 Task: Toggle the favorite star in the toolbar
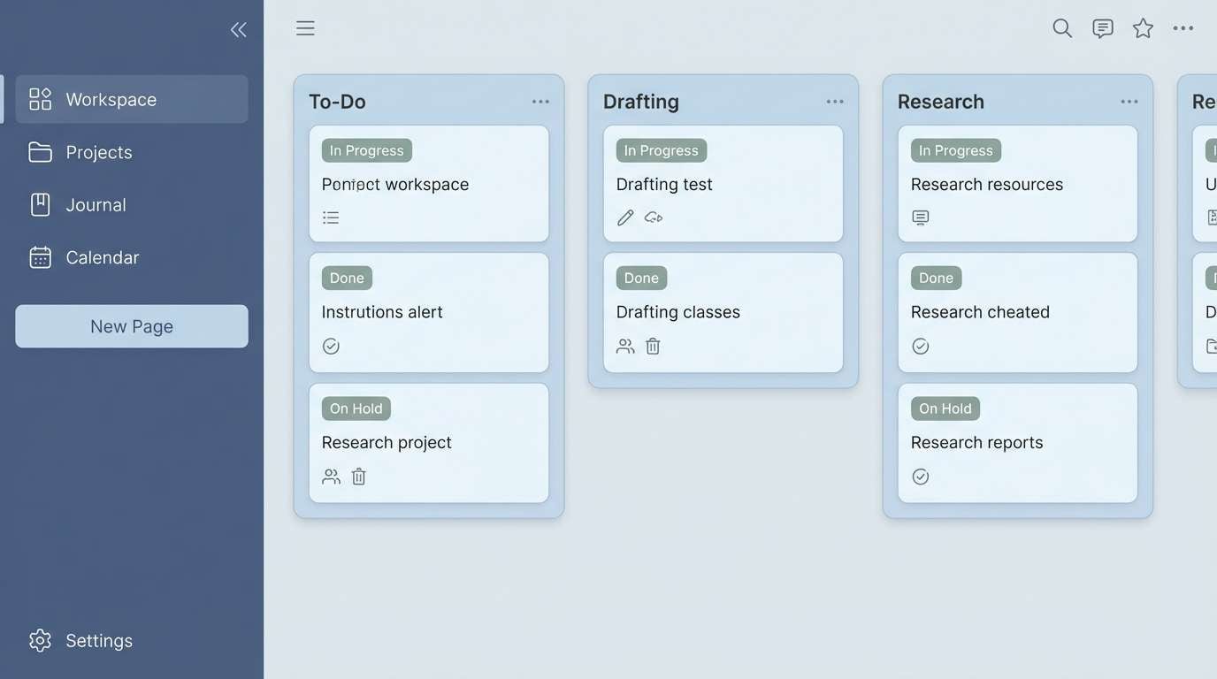[x=1143, y=27]
